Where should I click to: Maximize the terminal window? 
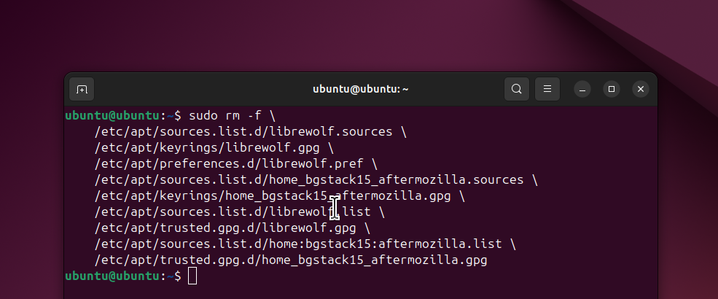[612, 89]
